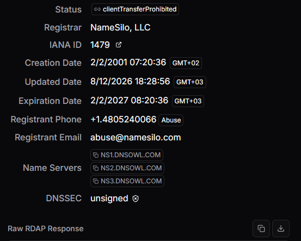301x241 pixels.
Task: Click the NS2.DNSOWL.COM server chip
Action: point(127,168)
